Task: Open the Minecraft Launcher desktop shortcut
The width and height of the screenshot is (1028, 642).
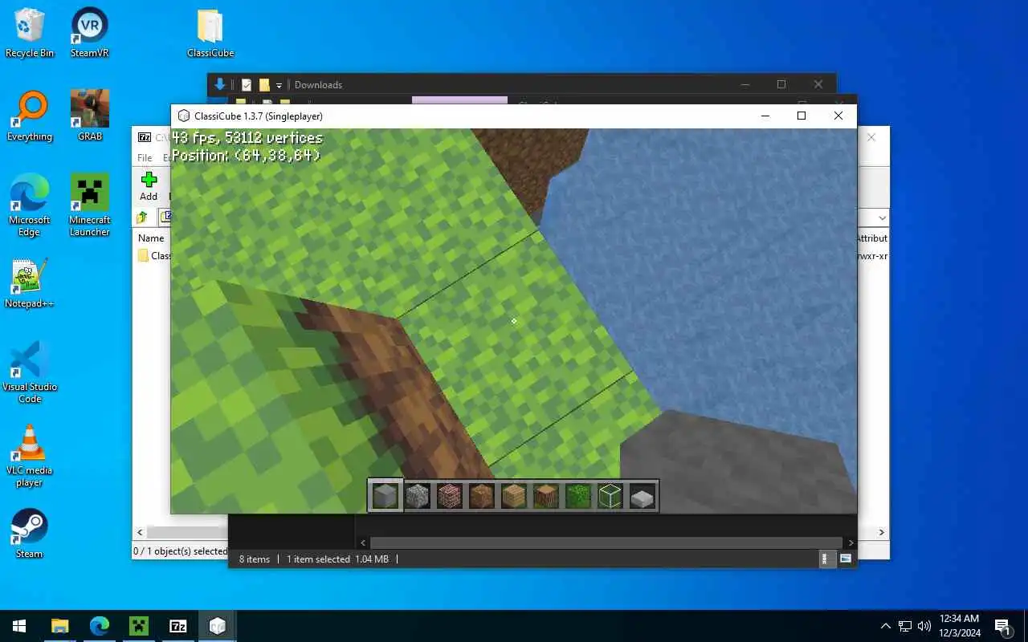Action: (x=90, y=205)
